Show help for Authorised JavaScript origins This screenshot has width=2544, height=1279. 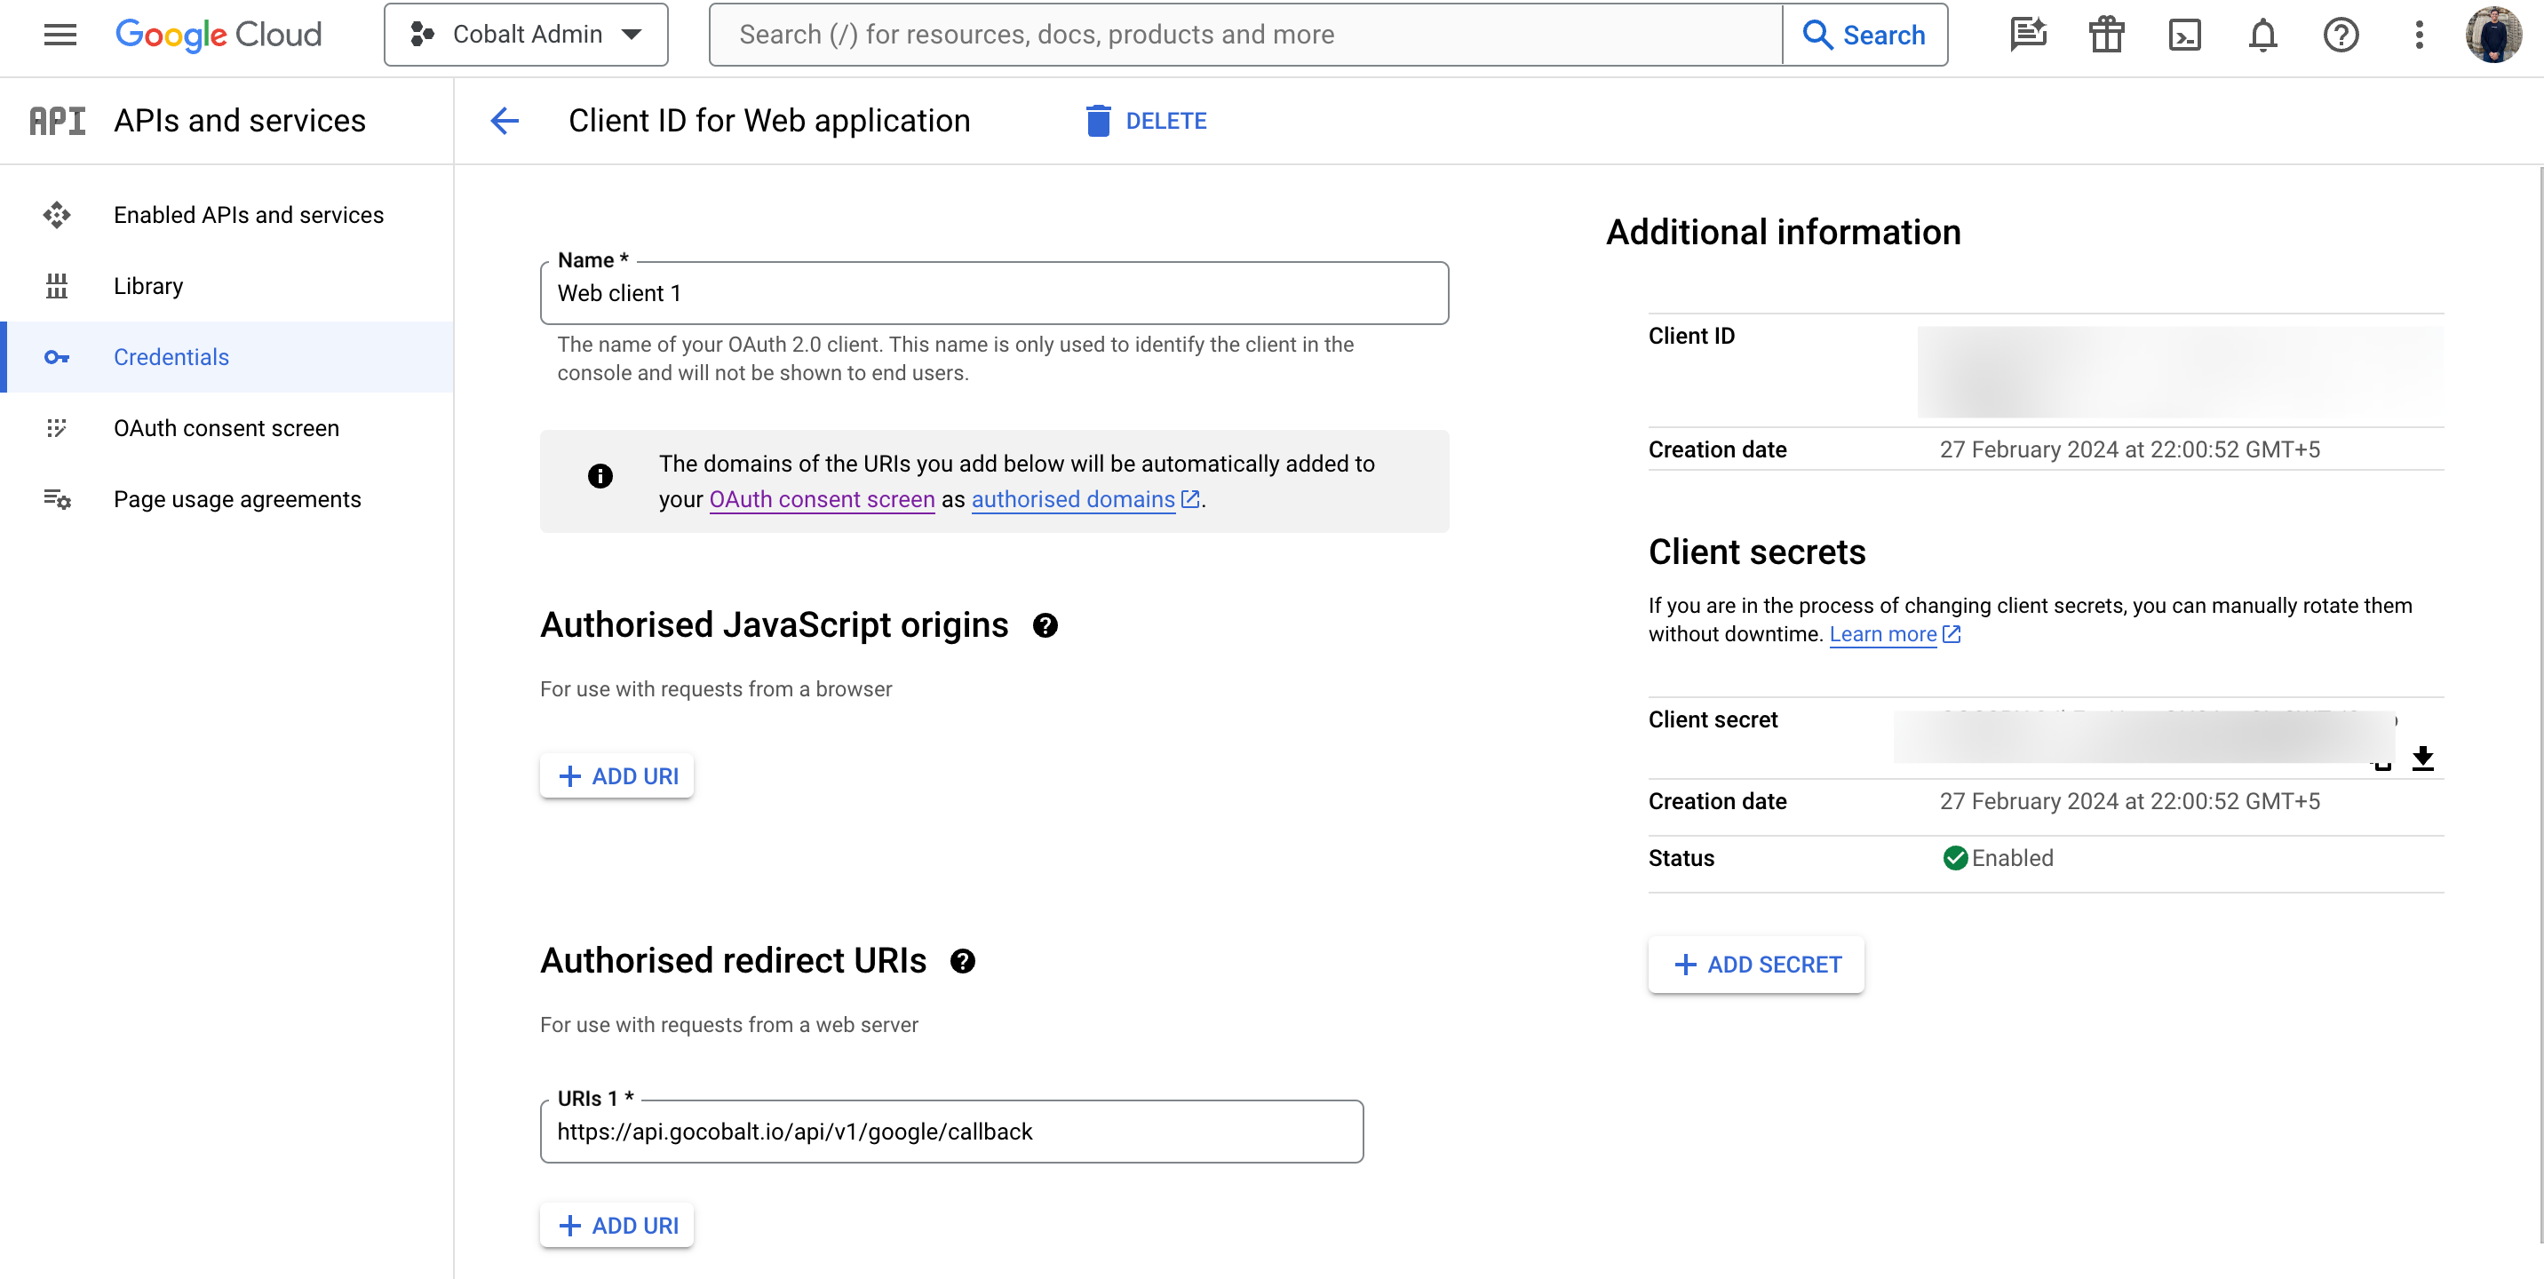click(1045, 626)
